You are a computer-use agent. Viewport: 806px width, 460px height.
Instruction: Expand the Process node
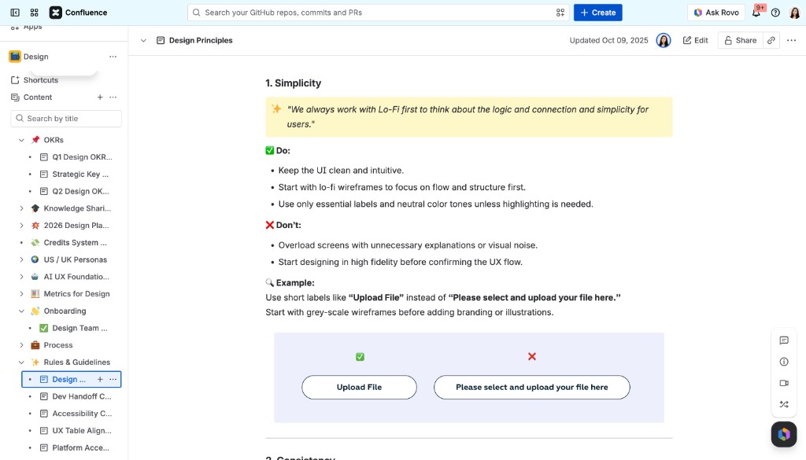tap(21, 345)
